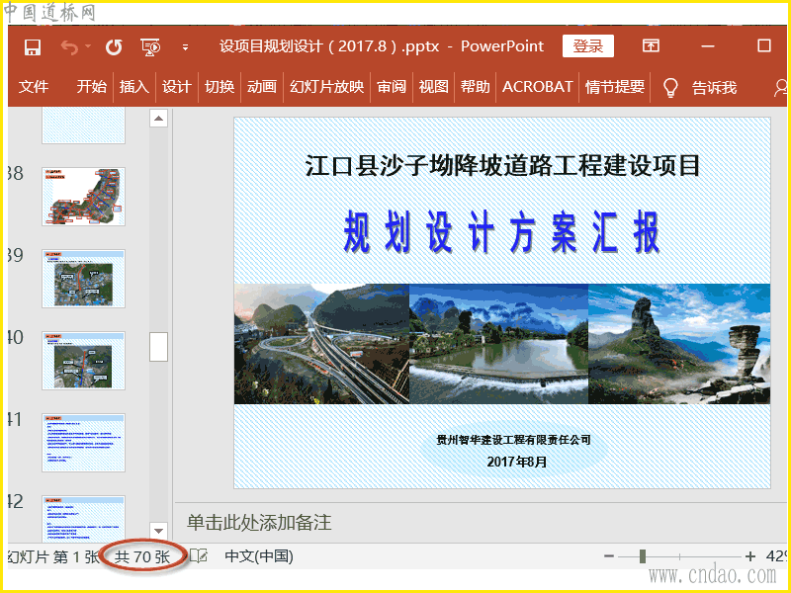The height and width of the screenshot is (593, 791).
Task: Click the mushroom rock mountain photo
Action: 679,344
